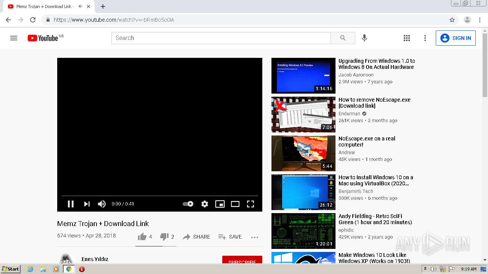Open YouTube settings three-dot menu
This screenshot has width=488, height=274.
(425, 38)
